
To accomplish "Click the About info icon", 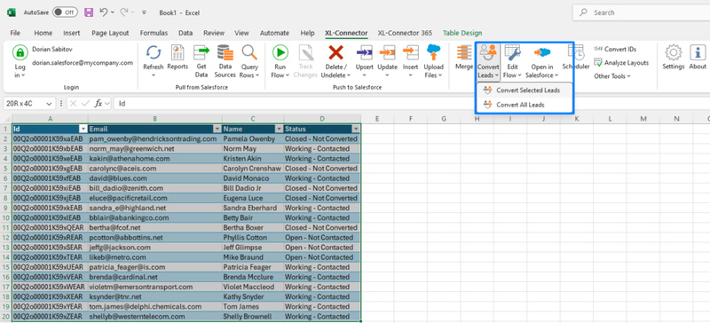I will [x=698, y=52].
